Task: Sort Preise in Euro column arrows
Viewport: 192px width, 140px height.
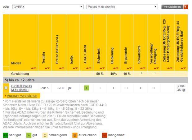Action: coord(62,68)
